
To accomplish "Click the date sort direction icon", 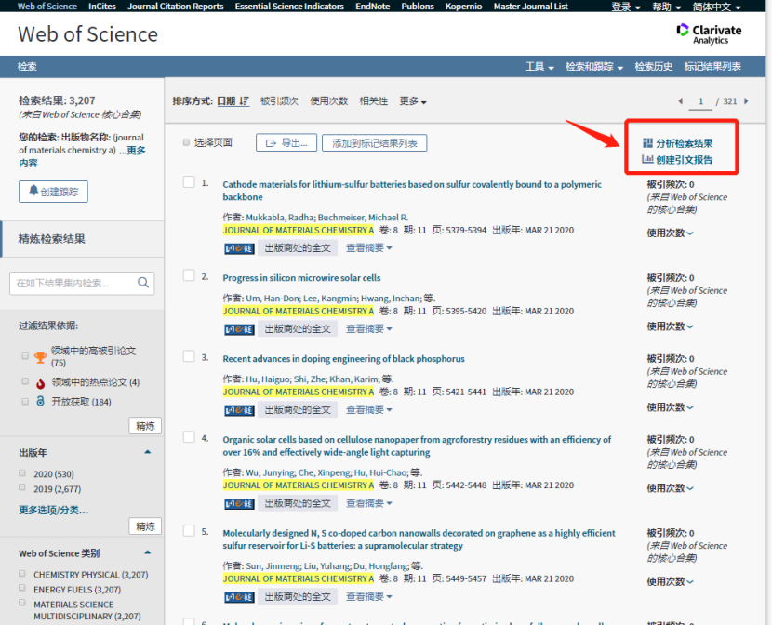I will (x=245, y=100).
